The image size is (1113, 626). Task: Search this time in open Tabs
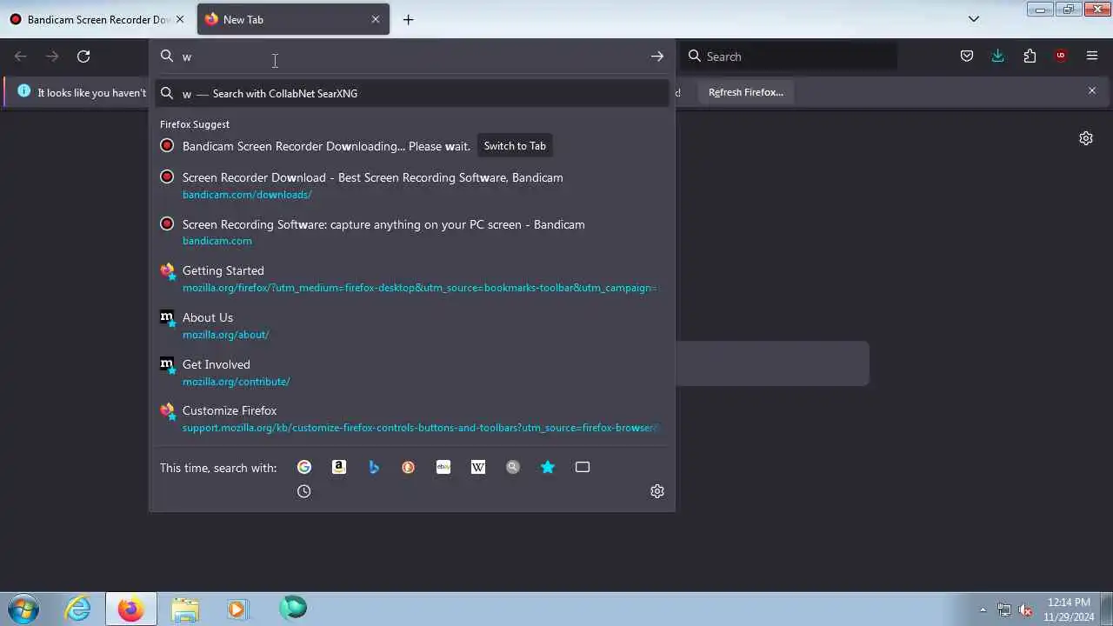pyautogui.click(x=583, y=467)
